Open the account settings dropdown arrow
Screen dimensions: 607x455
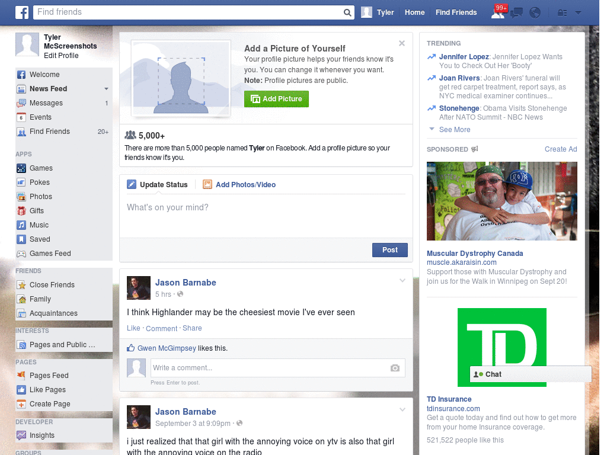[577, 12]
